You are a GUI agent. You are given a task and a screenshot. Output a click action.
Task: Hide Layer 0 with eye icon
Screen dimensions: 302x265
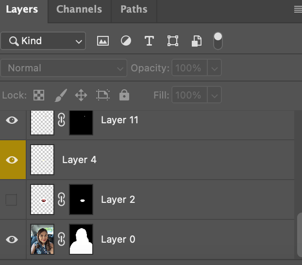point(12,239)
